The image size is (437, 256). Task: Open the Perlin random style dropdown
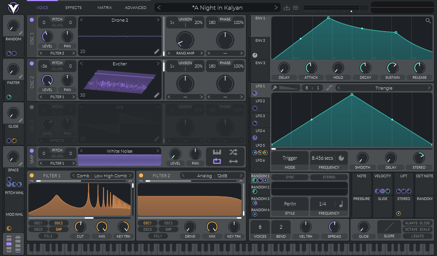[290, 204]
